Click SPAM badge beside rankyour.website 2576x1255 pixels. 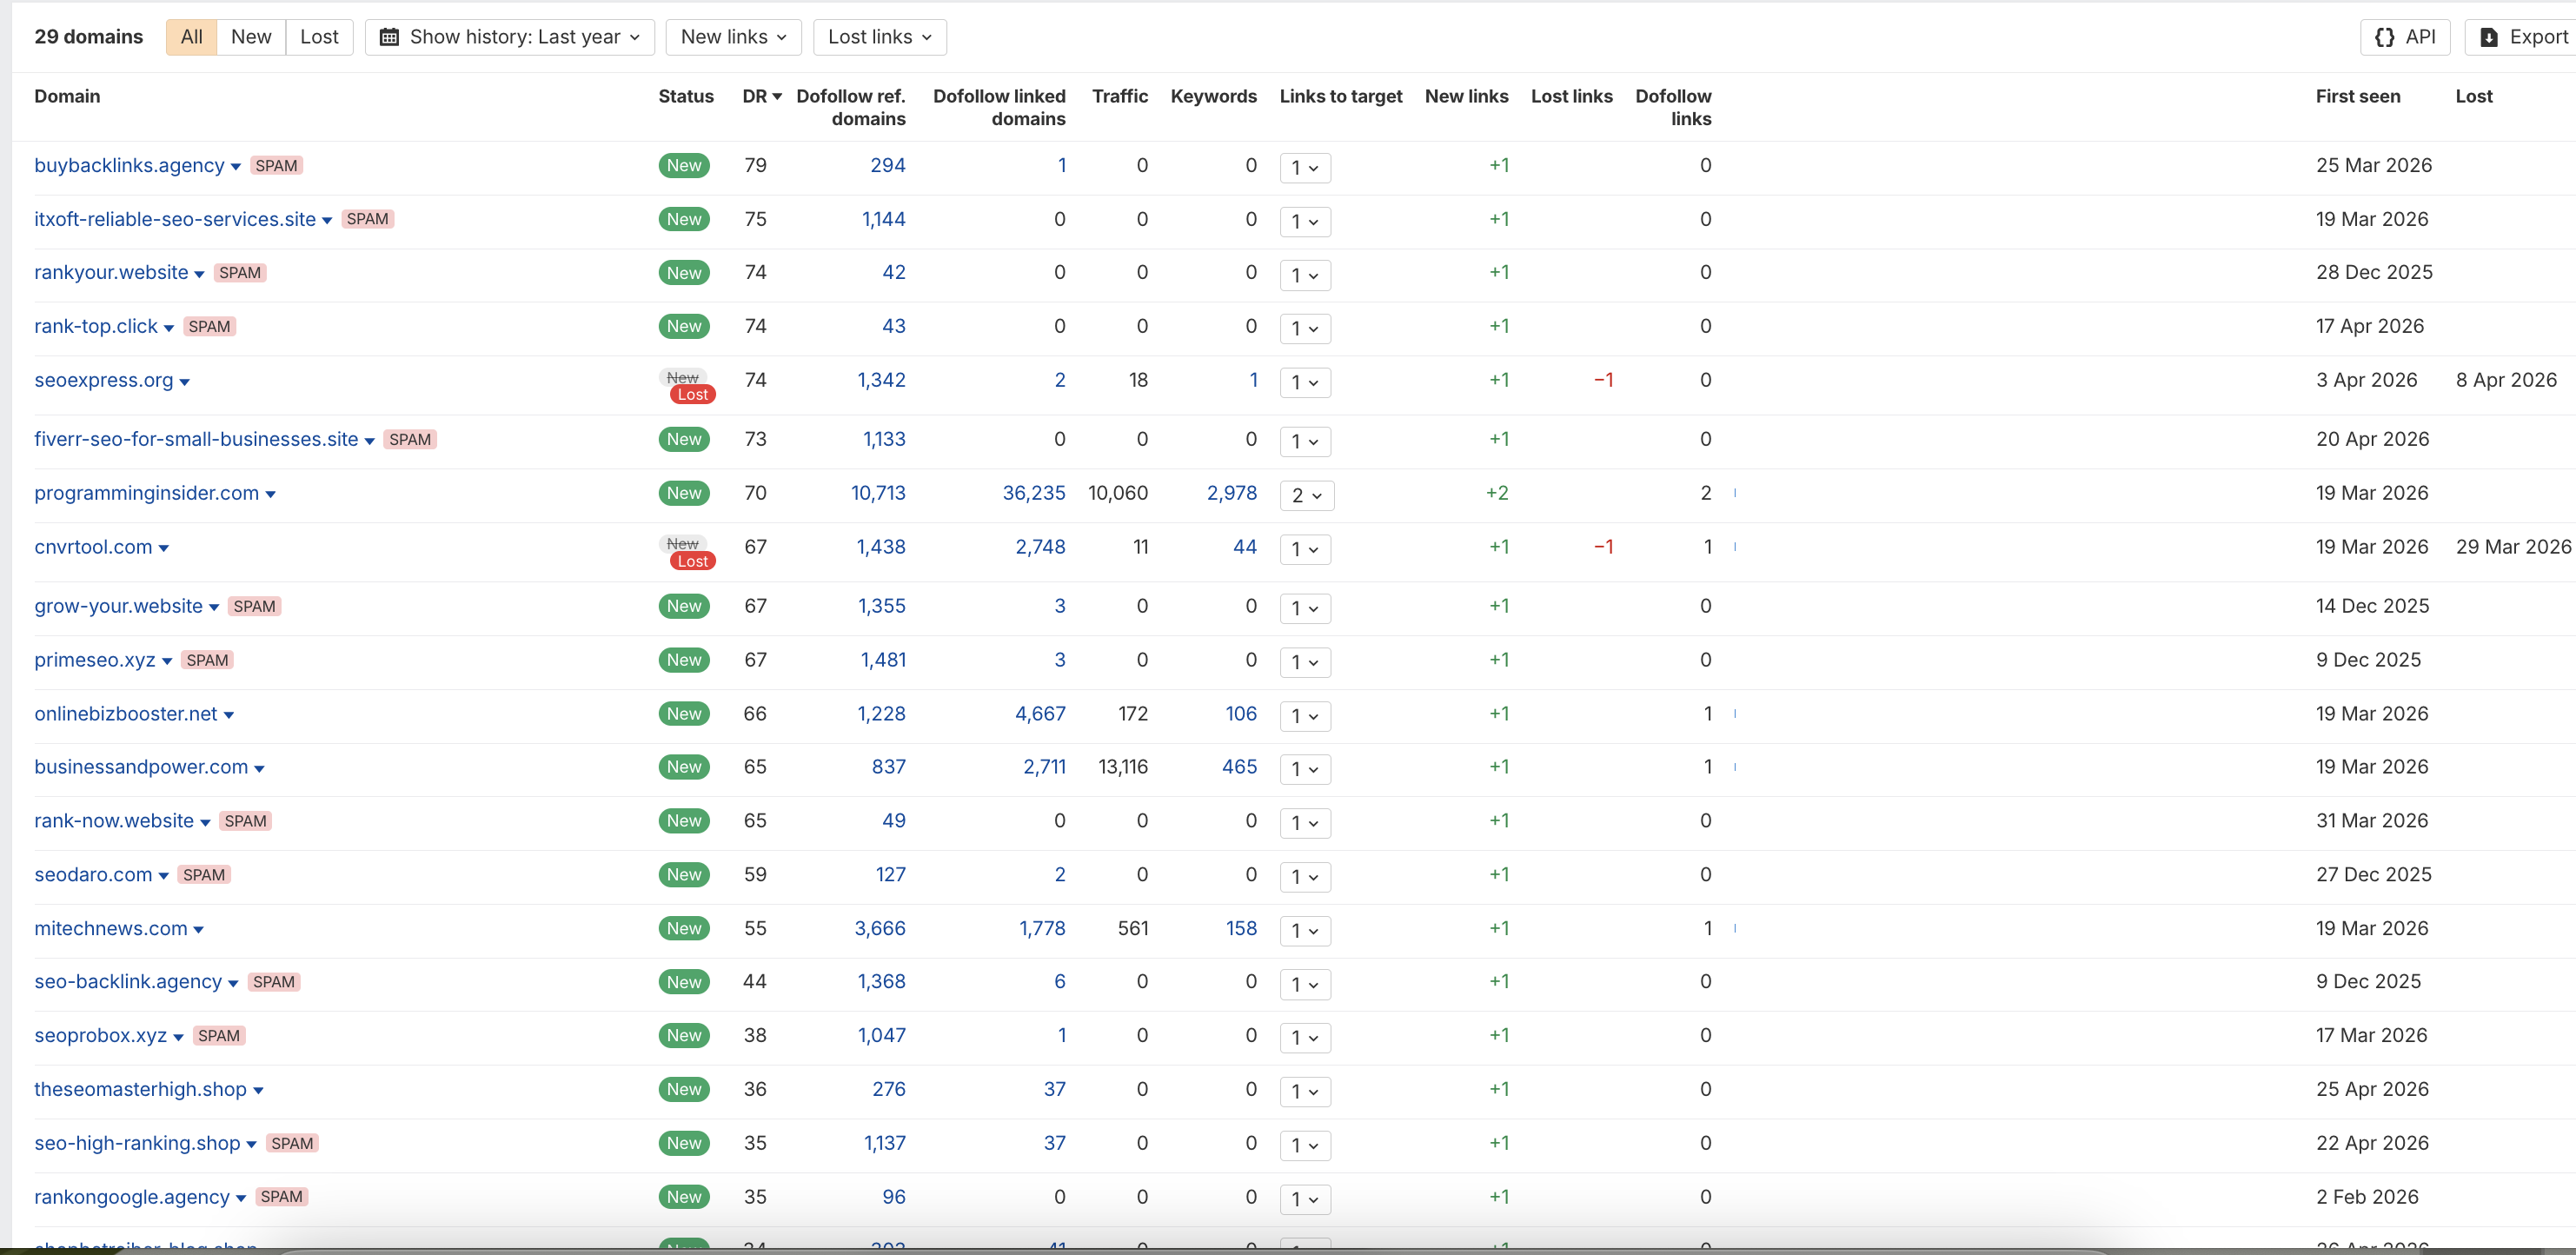click(x=240, y=273)
